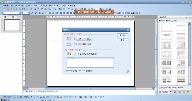Viewport: 192px width, 101px height.
Task: Select the 새 프레젠테이션 radio option
Action: click(x=74, y=44)
